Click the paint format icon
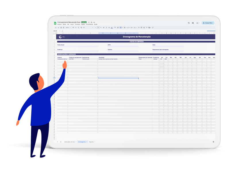This screenshot has width=227, height=173. (x=64, y=28)
